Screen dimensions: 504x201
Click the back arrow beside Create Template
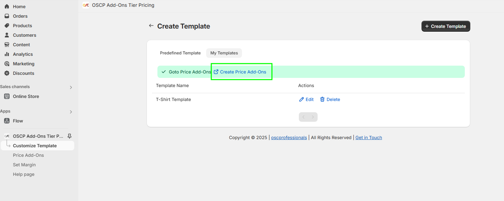(151, 26)
